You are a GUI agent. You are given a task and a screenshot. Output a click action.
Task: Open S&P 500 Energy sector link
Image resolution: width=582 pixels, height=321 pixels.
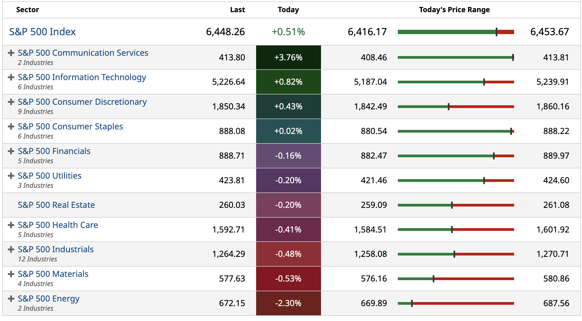49,299
